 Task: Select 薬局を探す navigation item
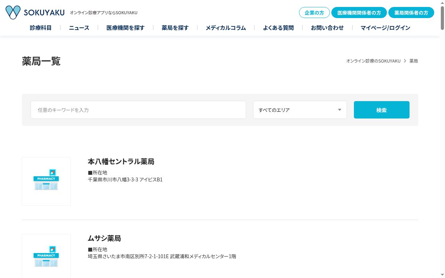175,28
